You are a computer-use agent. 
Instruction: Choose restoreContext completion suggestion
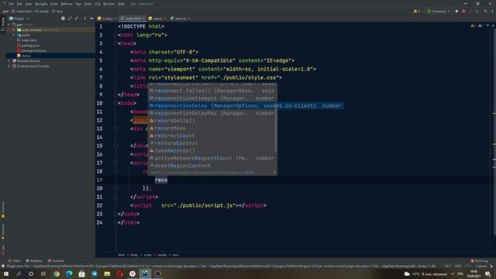[x=212, y=143]
